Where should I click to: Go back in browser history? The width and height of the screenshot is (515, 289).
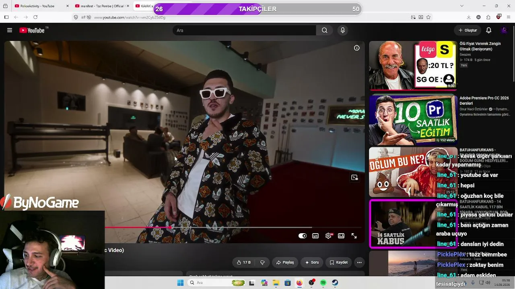[16, 17]
